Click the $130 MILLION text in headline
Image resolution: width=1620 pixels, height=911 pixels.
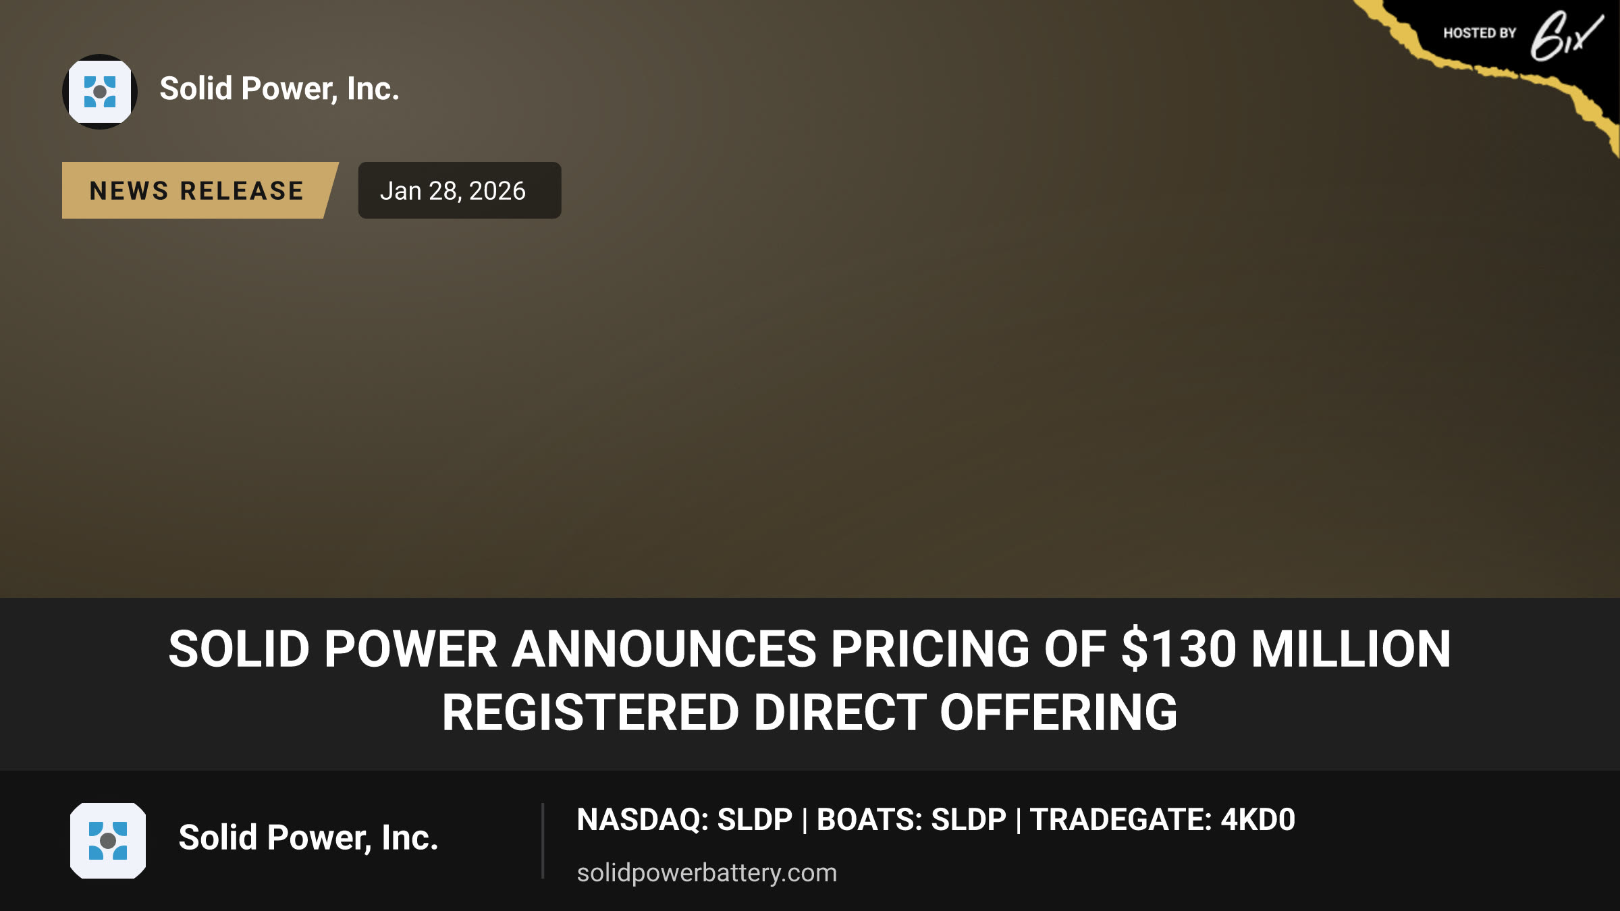tap(1286, 649)
